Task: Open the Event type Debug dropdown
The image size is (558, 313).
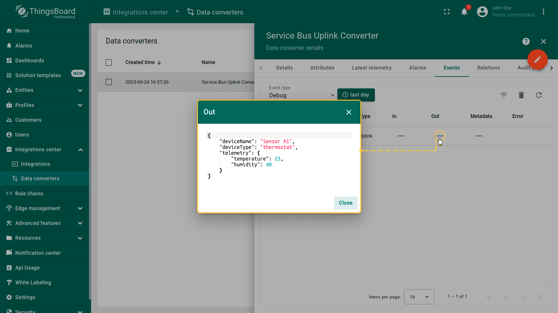Action: coord(301,95)
